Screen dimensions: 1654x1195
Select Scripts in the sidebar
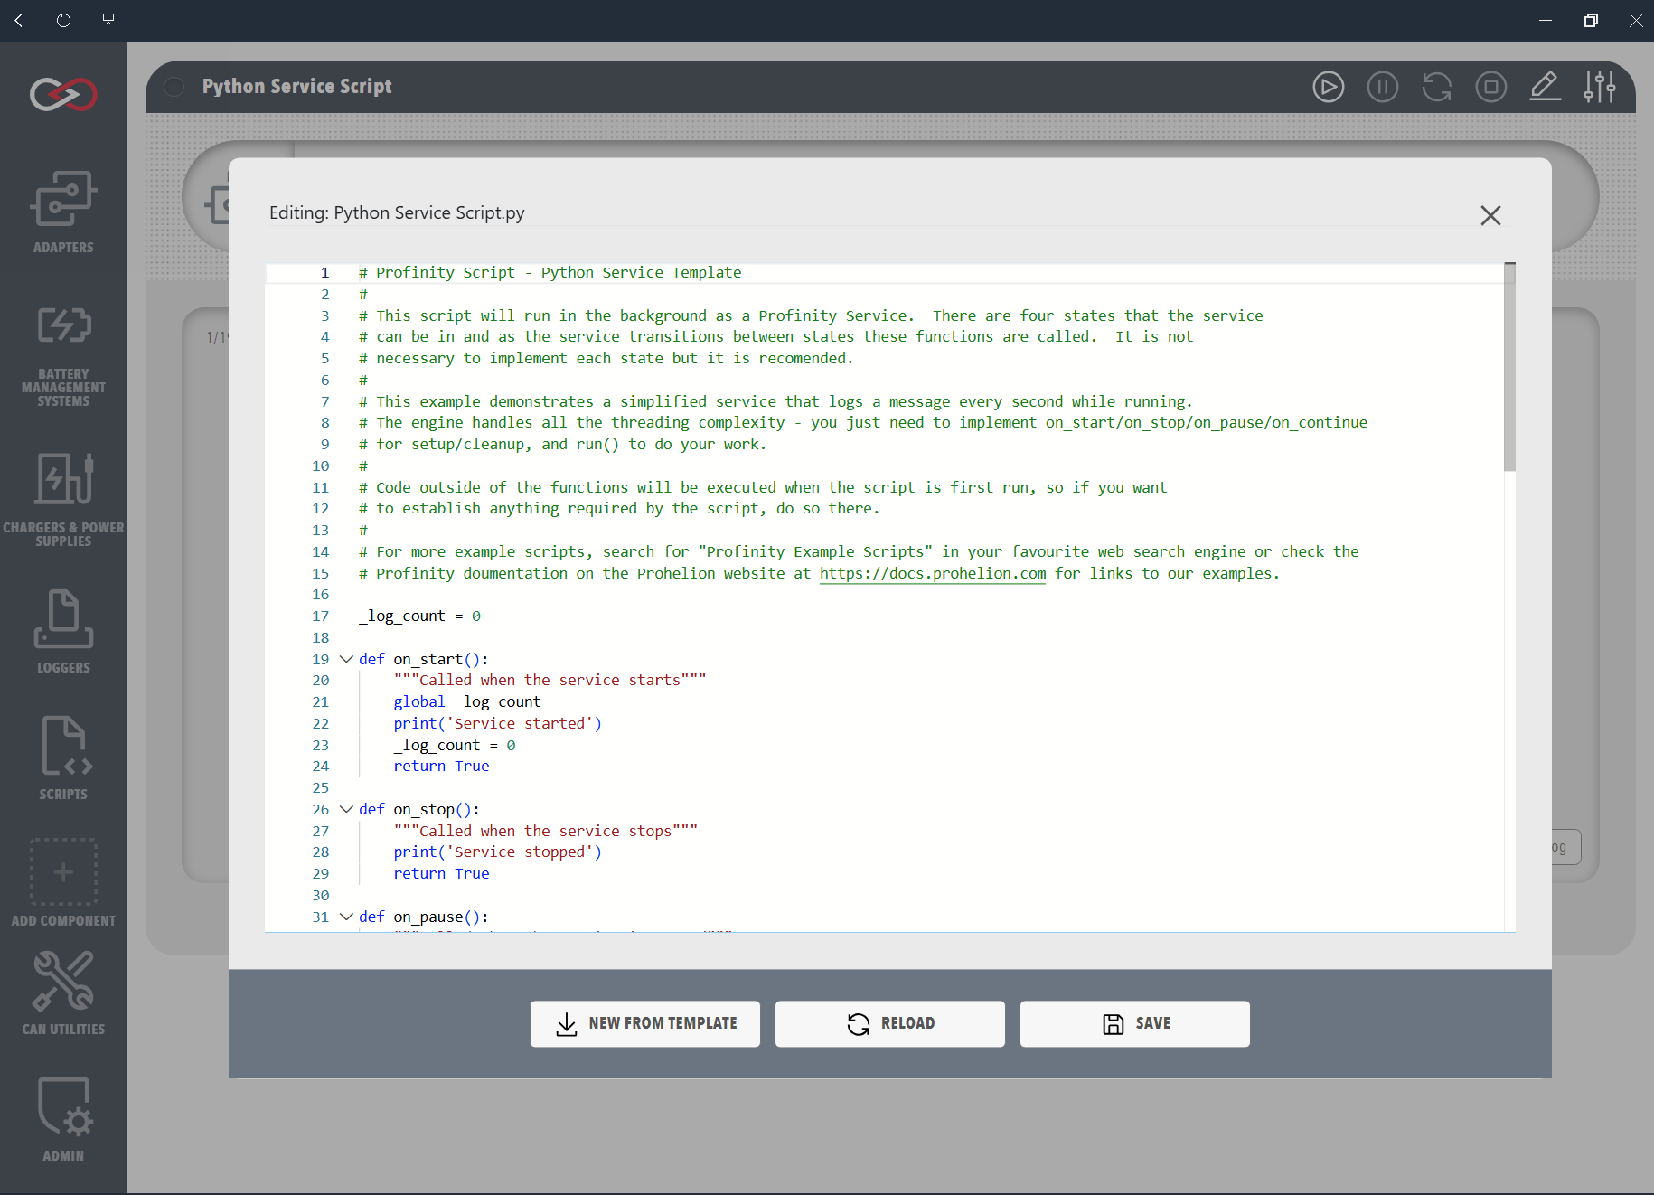(63, 757)
